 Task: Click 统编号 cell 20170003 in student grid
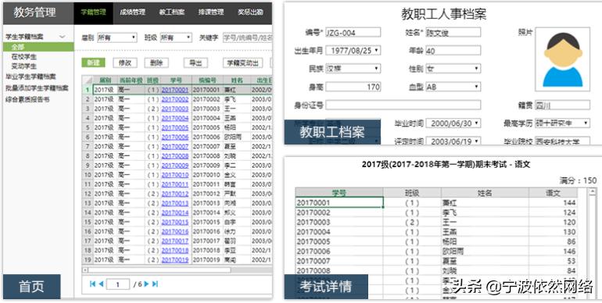pyautogui.click(x=206, y=109)
